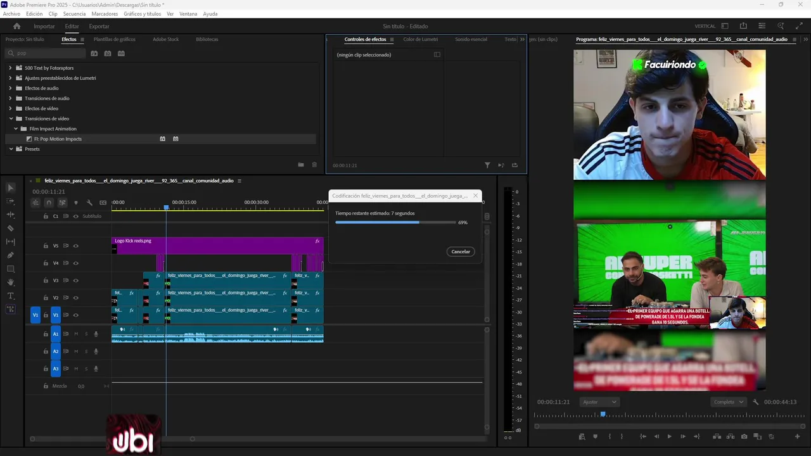Open the Program monitor button editor plus

pos(797,436)
